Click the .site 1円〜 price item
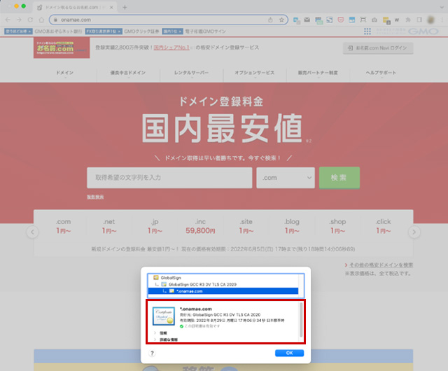Viewport: 448px width, 371px height. [x=246, y=226]
